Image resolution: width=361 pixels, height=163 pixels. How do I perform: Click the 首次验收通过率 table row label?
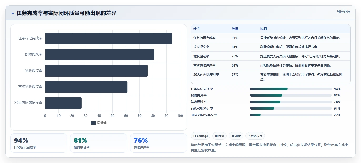point(204,65)
